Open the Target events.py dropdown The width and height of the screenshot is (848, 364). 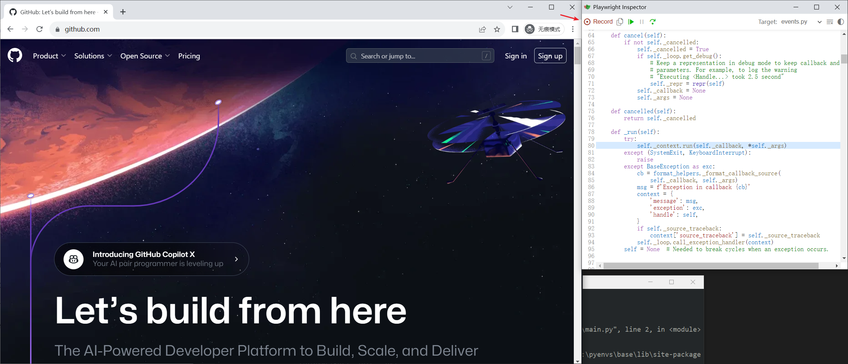point(801,22)
